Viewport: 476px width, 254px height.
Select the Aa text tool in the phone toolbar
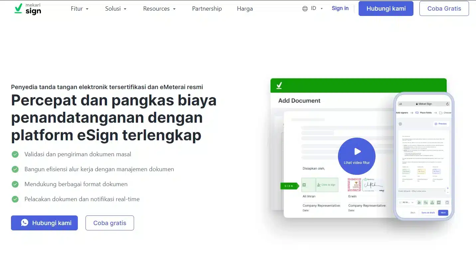tap(426, 202)
